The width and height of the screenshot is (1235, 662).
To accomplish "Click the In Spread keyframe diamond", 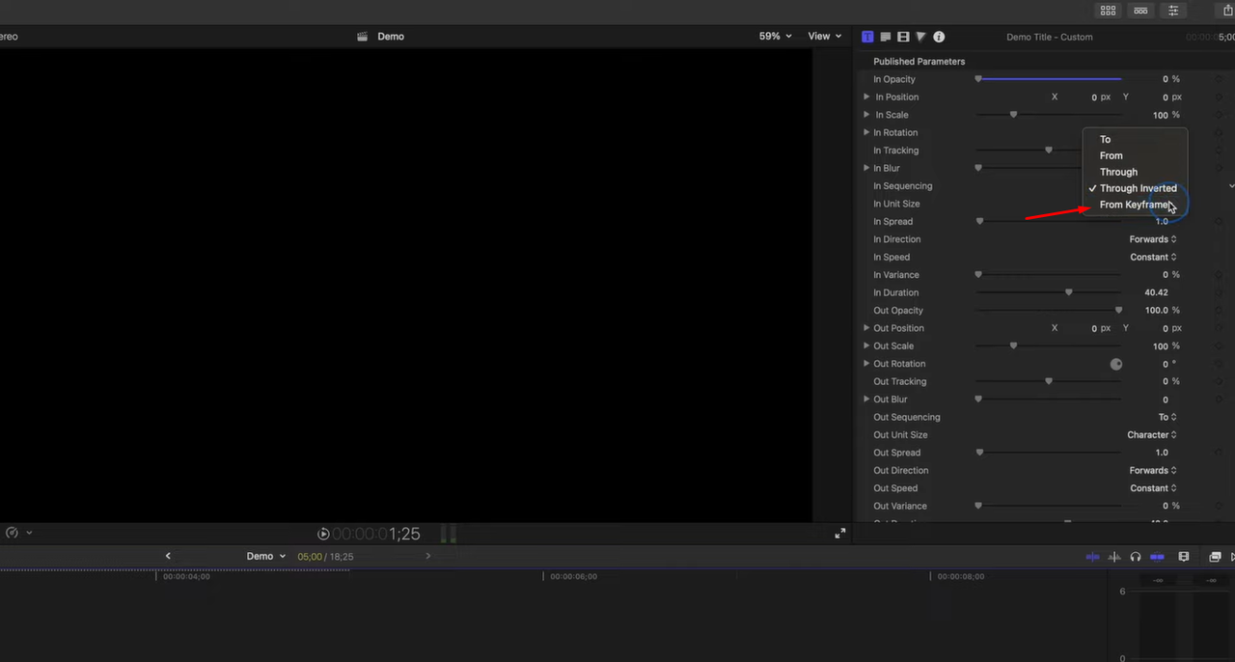I will click(x=1220, y=222).
